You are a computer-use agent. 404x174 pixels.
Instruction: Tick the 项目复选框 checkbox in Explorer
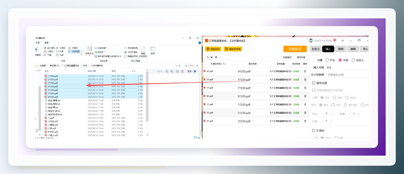coord(126,48)
